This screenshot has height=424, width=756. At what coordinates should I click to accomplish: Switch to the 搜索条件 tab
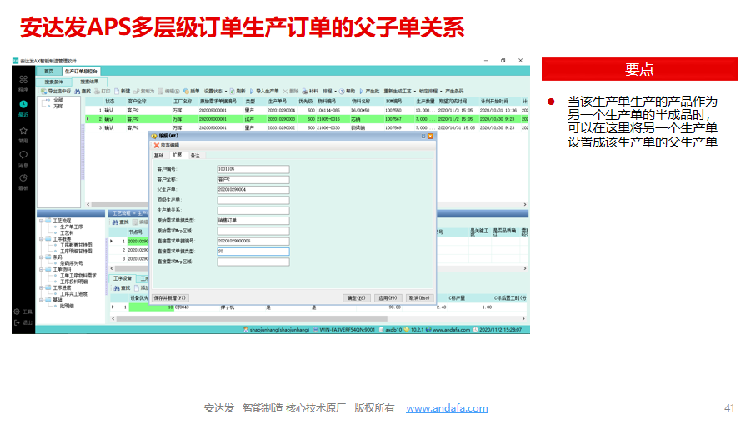coord(54,82)
